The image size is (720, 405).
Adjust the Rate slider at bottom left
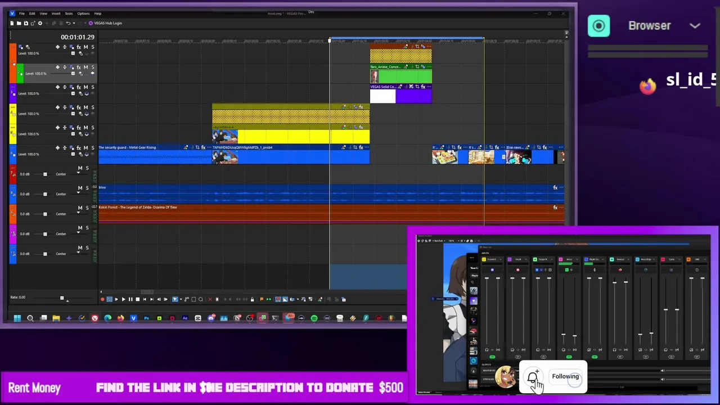point(62,298)
